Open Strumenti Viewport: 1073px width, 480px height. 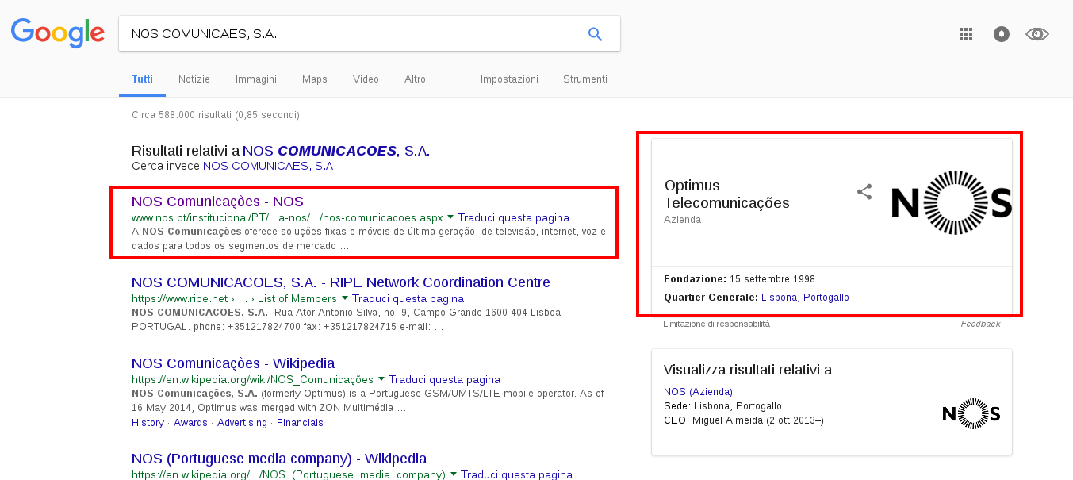click(585, 79)
